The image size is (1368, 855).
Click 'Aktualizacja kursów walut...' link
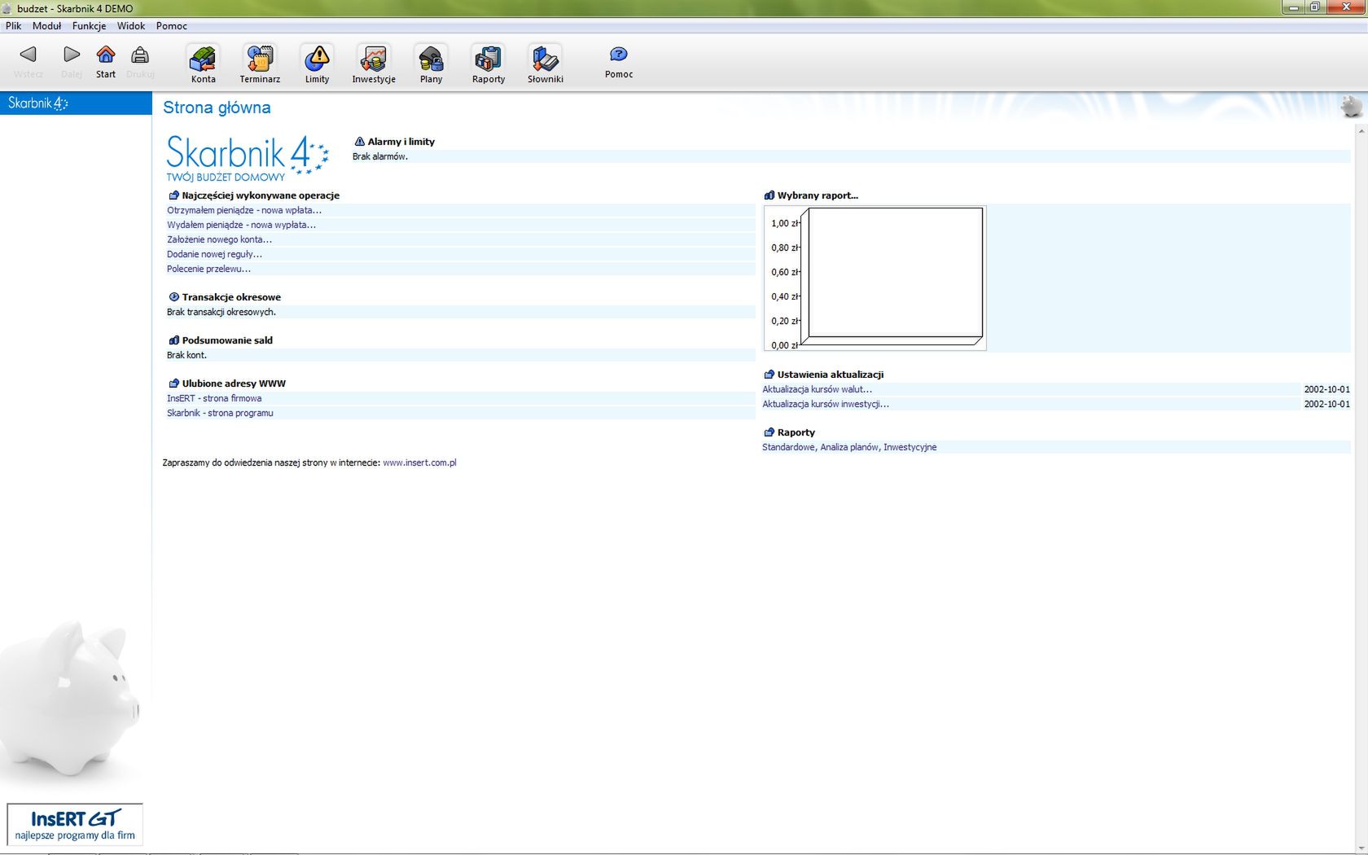(x=817, y=389)
